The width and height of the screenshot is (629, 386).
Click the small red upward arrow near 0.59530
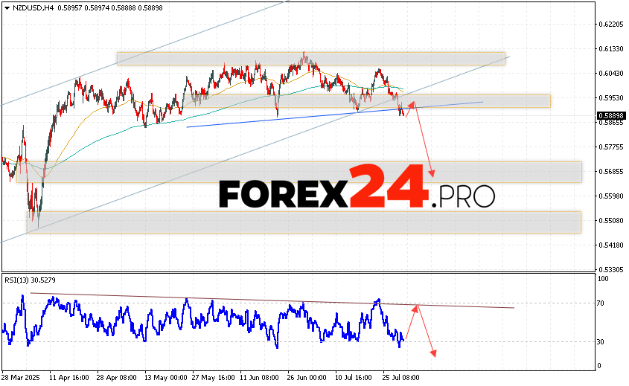[x=412, y=104]
